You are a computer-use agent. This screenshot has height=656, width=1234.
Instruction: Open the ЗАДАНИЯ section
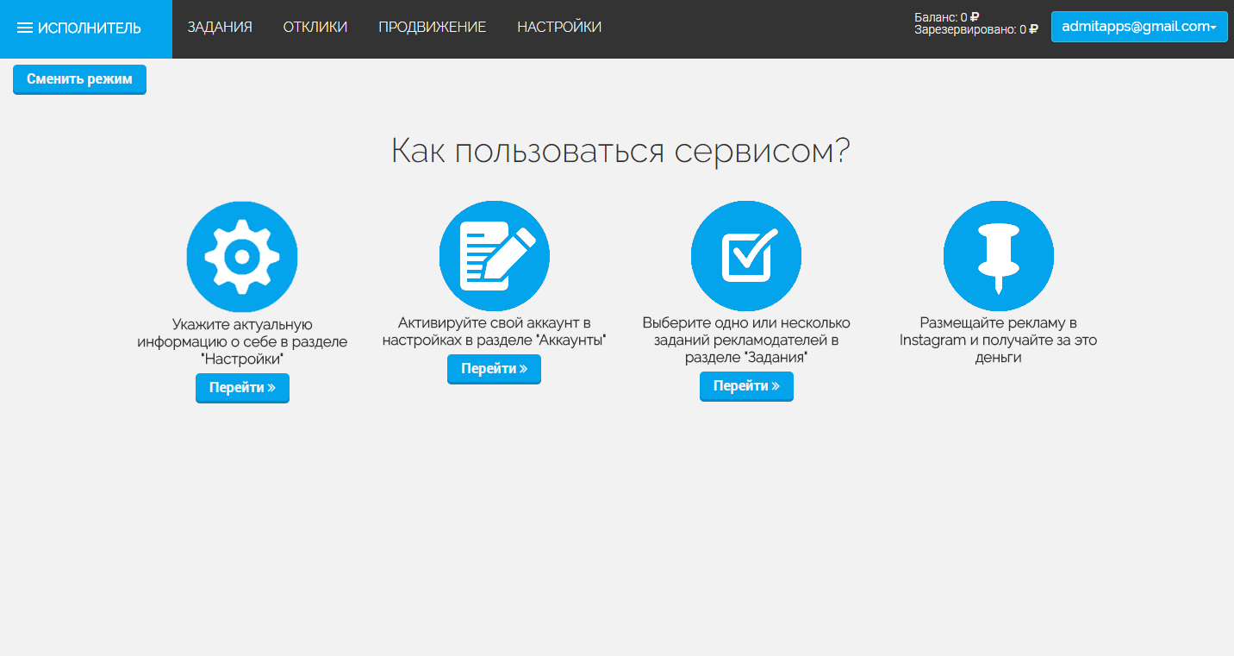221,27
